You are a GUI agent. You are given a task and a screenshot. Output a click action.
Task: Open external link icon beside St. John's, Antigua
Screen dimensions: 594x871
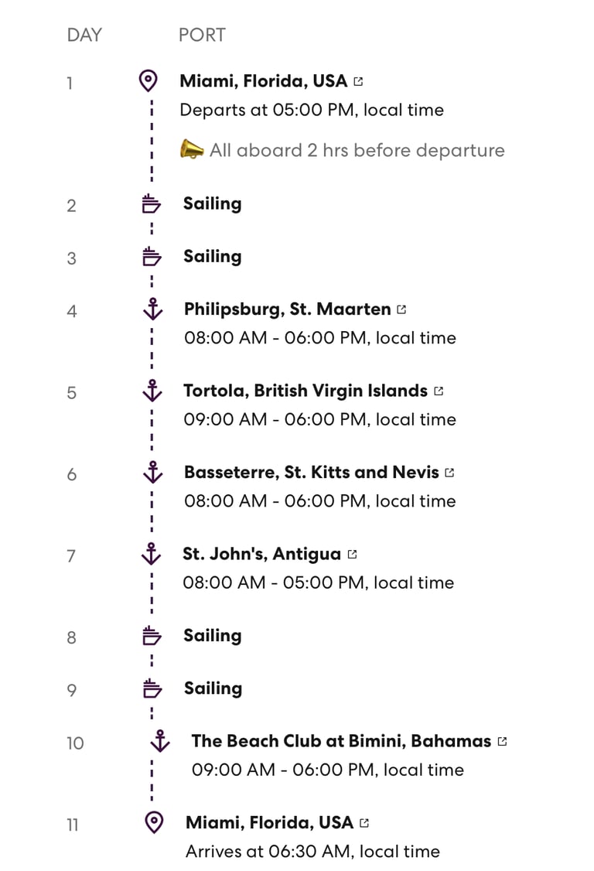[352, 555]
